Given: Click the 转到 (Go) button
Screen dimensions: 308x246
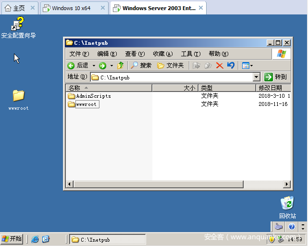Looking at the screenshot, I should [276, 77].
